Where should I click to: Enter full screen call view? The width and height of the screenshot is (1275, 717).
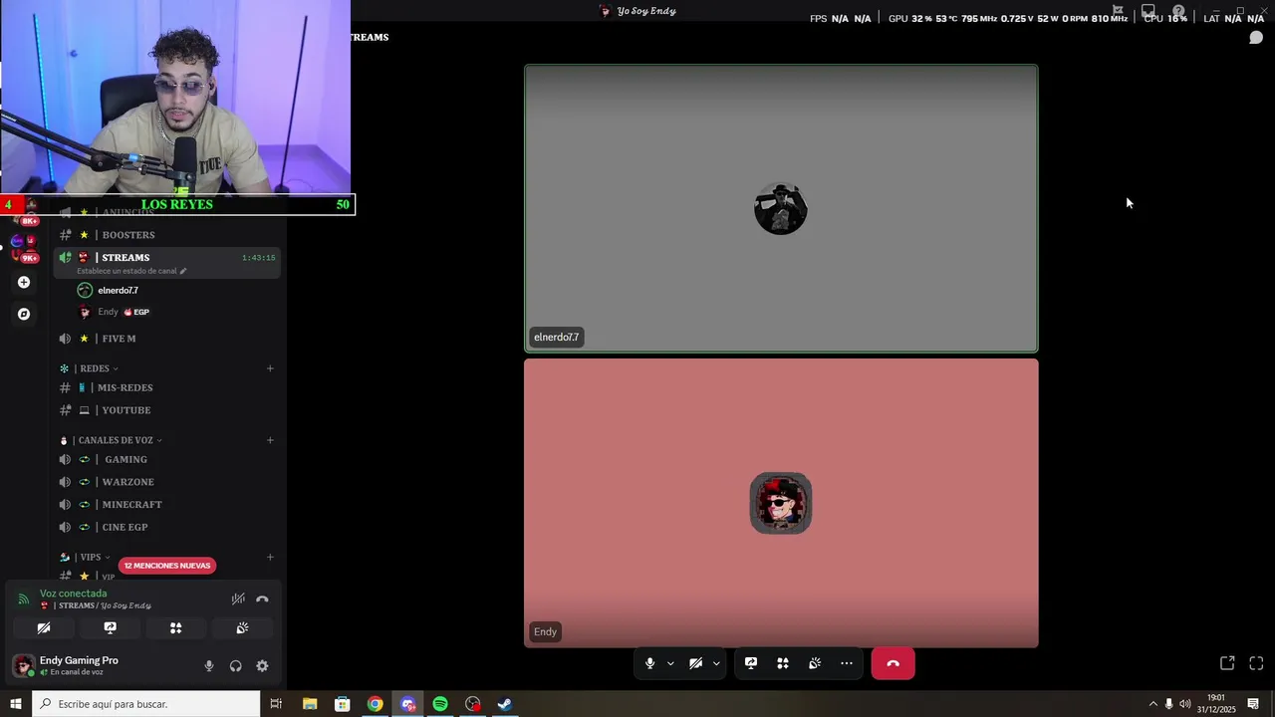point(1256,663)
